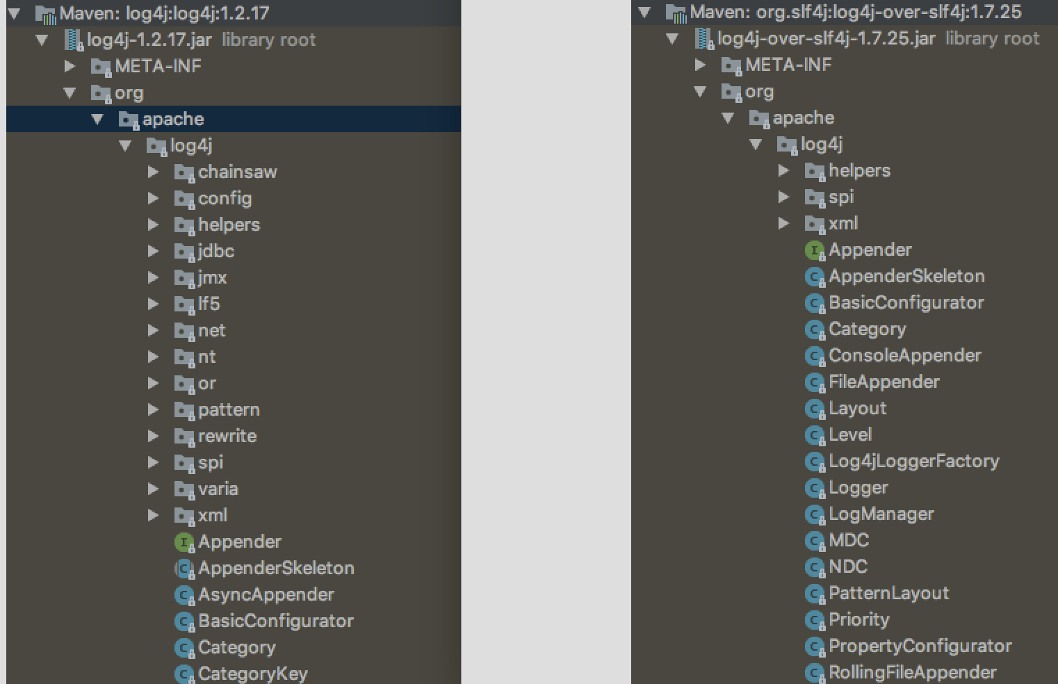Click the Layout class icon
This screenshot has height=684, width=1058.
(x=815, y=409)
